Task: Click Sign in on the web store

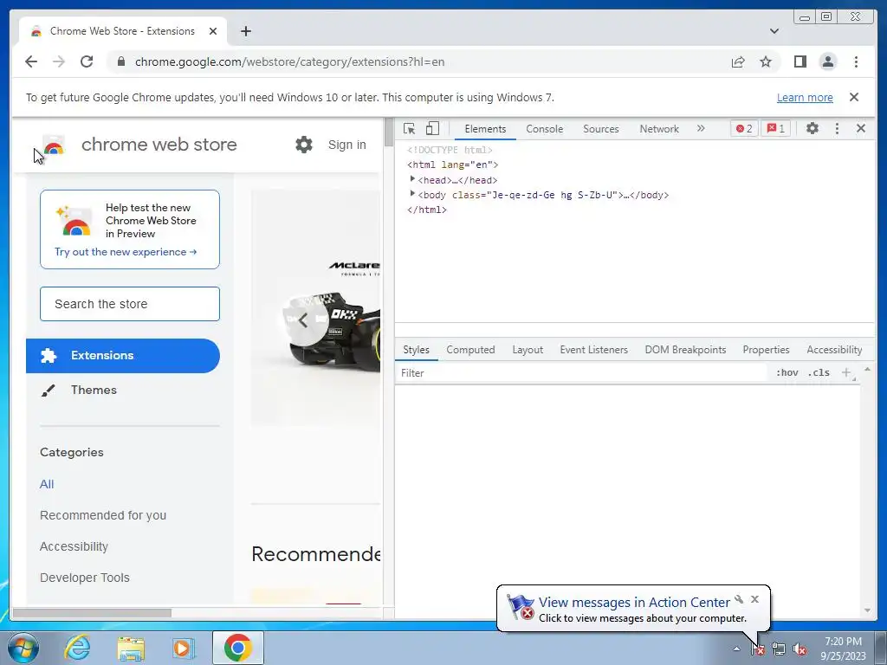Action: [x=346, y=145]
